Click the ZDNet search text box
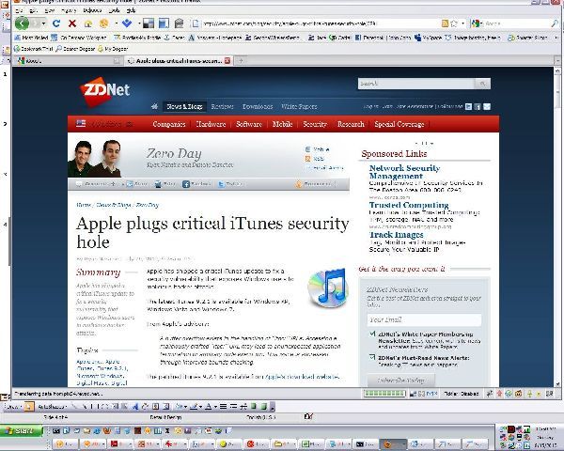 413,84
